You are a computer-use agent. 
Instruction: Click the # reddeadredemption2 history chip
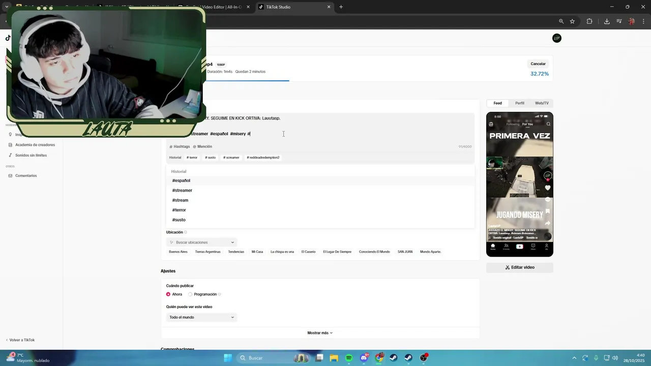[x=263, y=158]
